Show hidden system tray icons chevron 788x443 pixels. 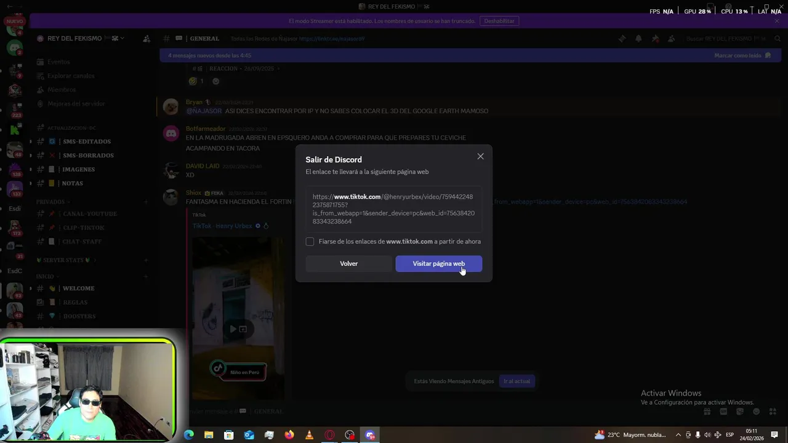click(x=678, y=435)
